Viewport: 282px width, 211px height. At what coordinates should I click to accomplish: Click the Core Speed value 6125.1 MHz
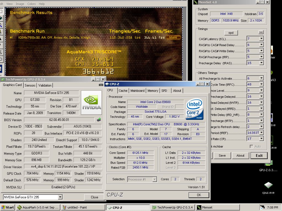coord(140,153)
